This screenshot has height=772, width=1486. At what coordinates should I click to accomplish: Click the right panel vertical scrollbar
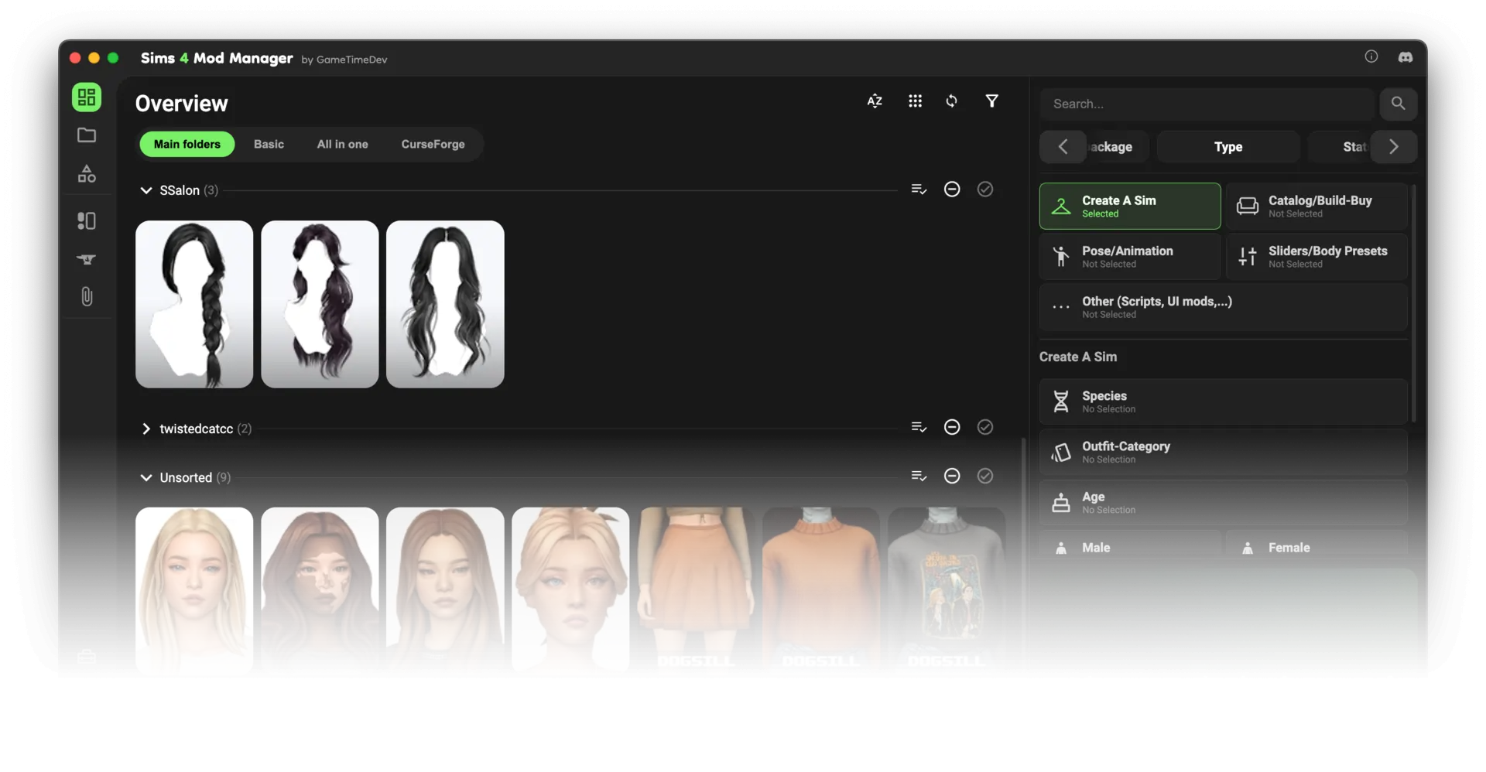(x=1413, y=303)
